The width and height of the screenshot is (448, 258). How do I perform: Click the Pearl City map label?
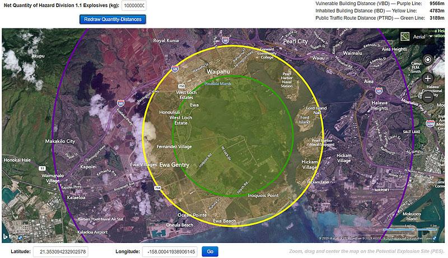296,41
